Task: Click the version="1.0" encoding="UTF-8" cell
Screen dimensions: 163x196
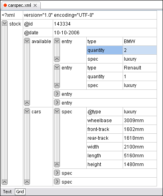Action: coord(90,15)
